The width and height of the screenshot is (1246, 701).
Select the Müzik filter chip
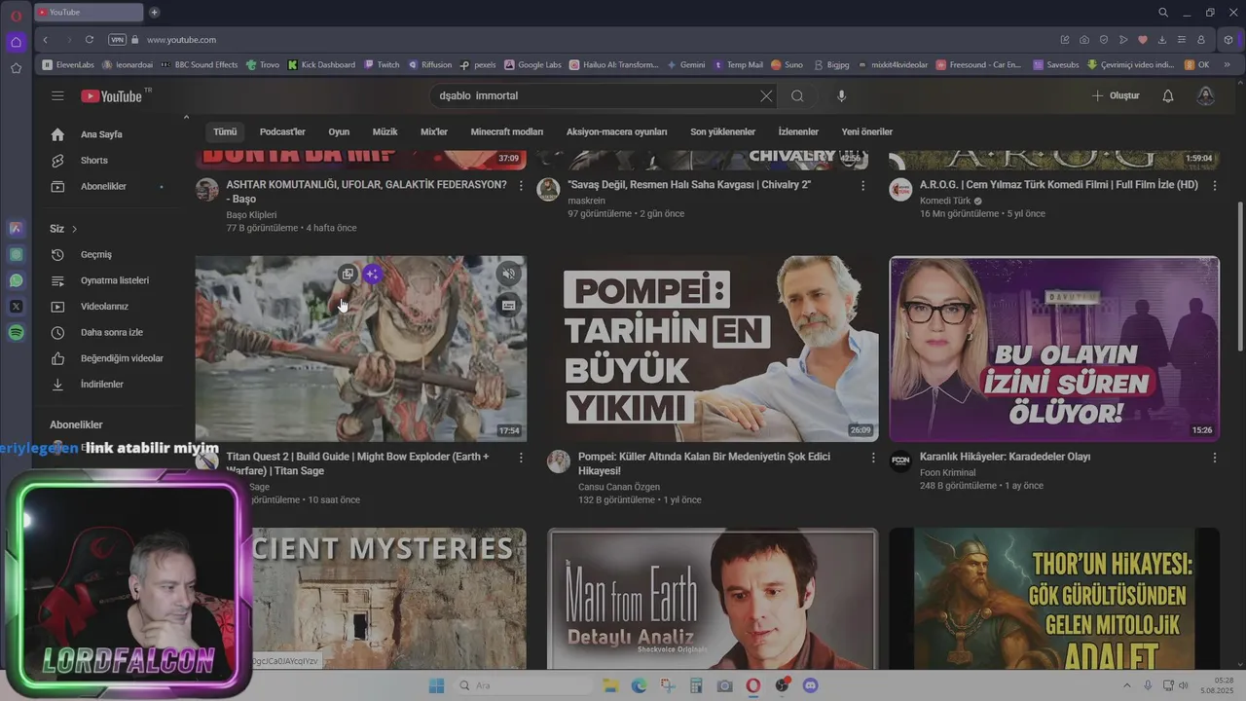[385, 131]
